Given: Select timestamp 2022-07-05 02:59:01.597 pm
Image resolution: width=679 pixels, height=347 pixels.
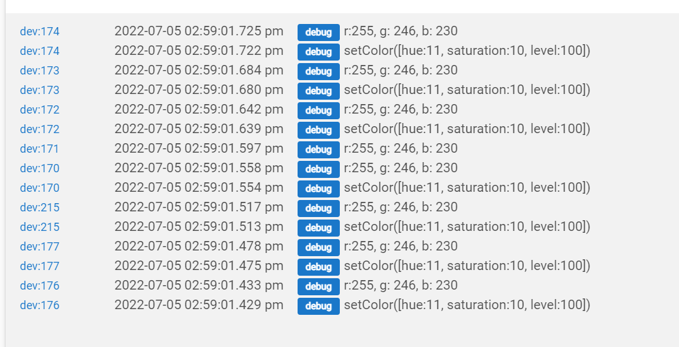Looking at the screenshot, I should (199, 148).
